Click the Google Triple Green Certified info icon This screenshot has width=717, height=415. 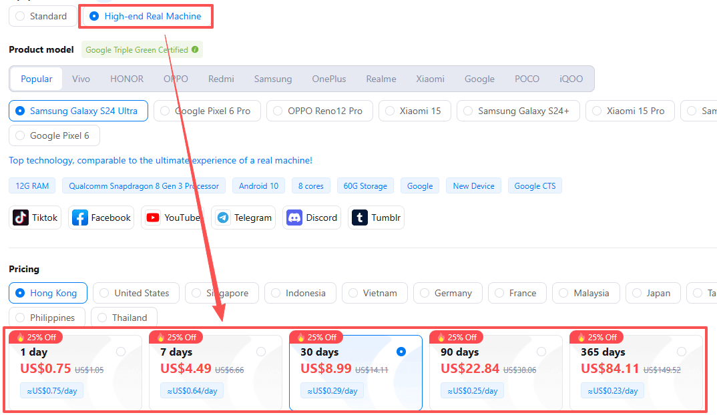pos(195,50)
